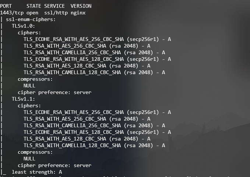Click the second cipher preference: server line
This screenshot has width=250, height=177.
click(54, 166)
